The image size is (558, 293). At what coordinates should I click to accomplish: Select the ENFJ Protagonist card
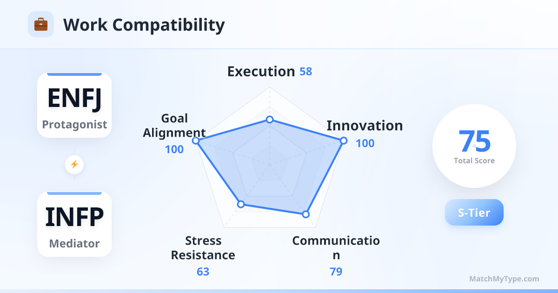(x=74, y=105)
